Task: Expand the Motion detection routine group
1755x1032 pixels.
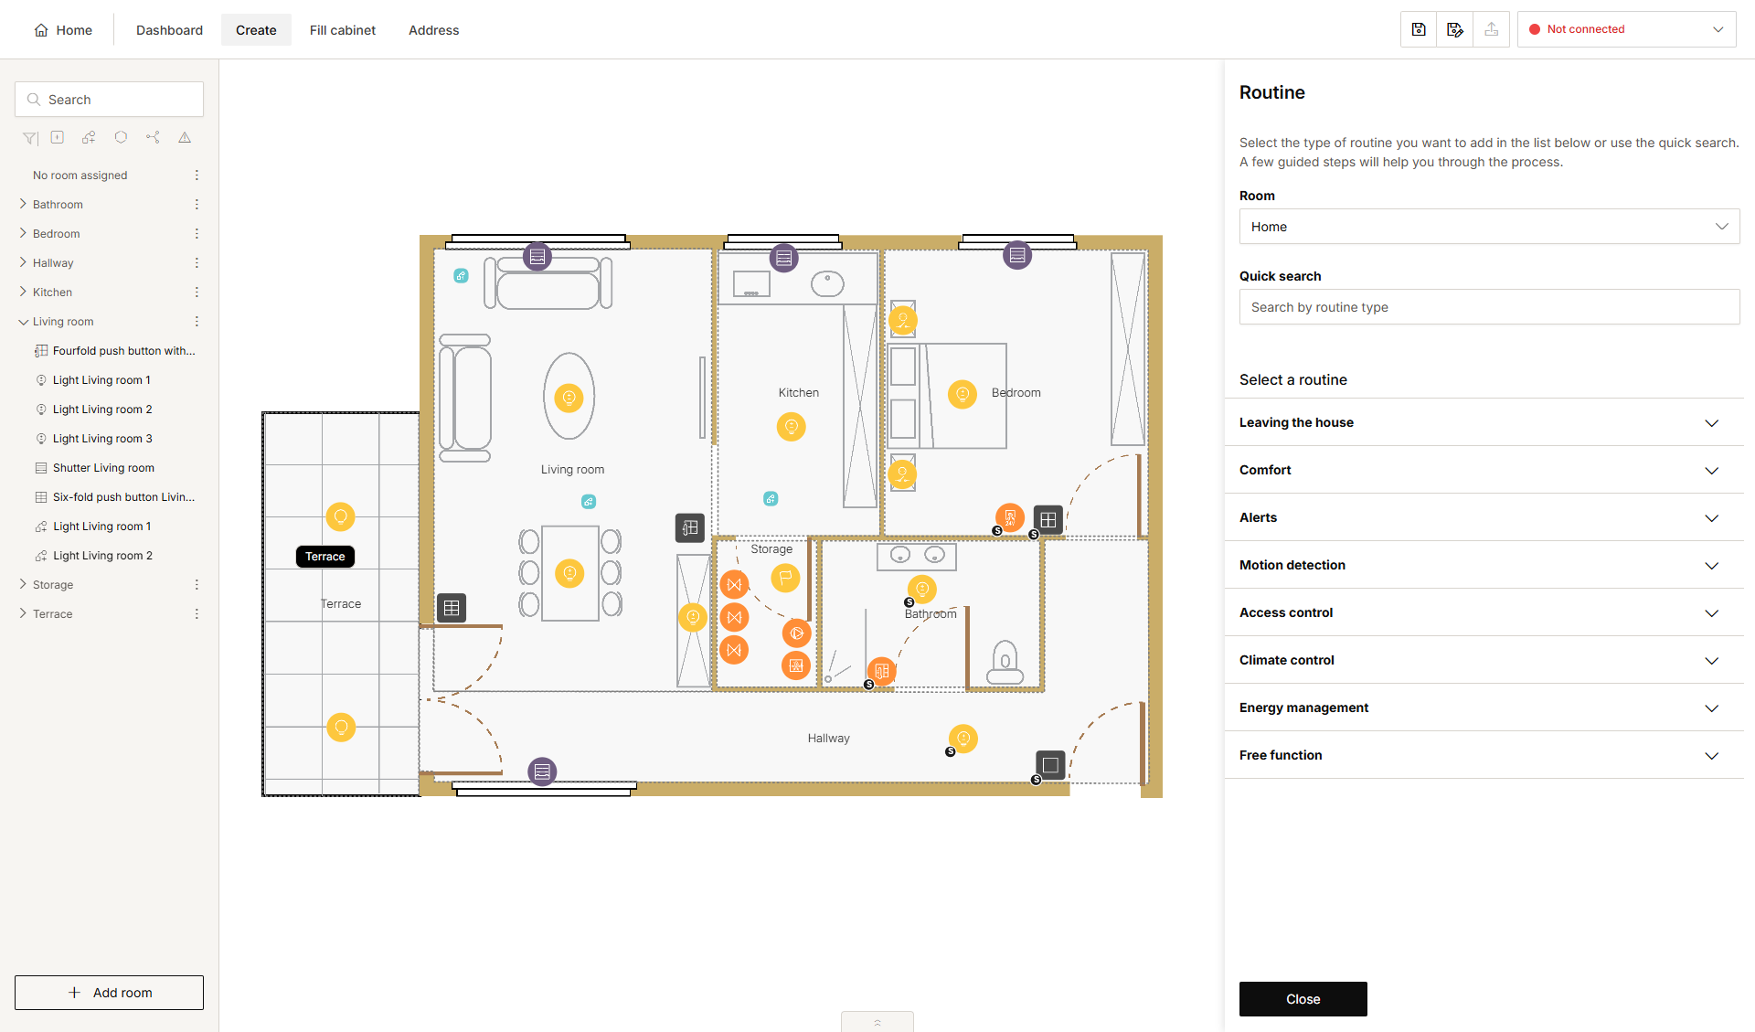Action: point(1484,565)
